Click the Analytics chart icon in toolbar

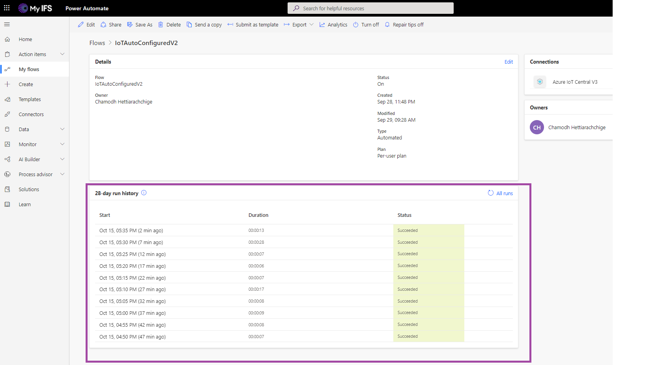322,24
